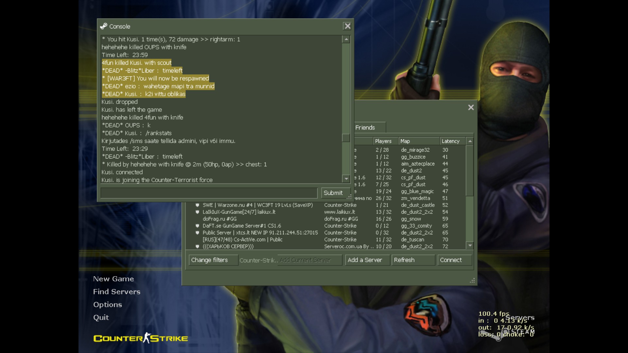
Task: Click the 26 / 32 players cell
Action: 384,198
